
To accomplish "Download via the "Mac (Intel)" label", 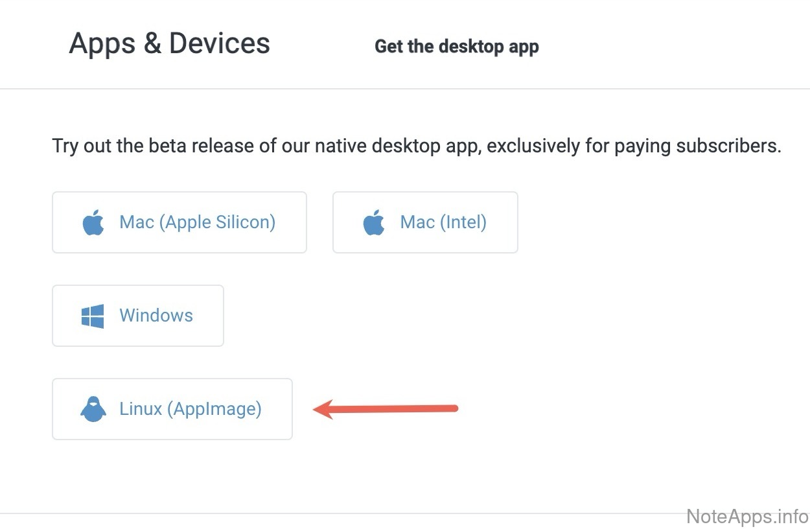I will [443, 222].
